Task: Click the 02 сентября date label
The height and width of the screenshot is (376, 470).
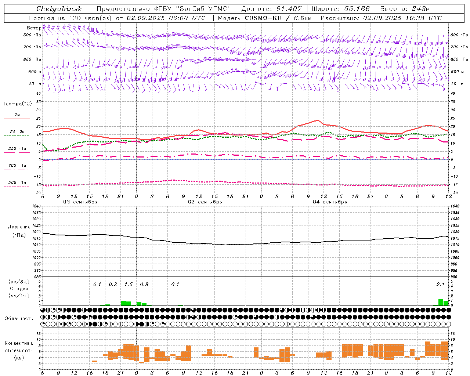Action: [80, 202]
